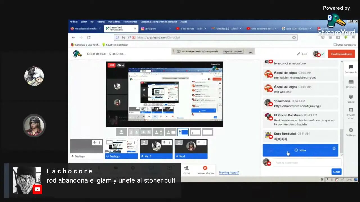360x202 pixels.
Task: Click the Invite add-person icon
Action: [x=186, y=168]
